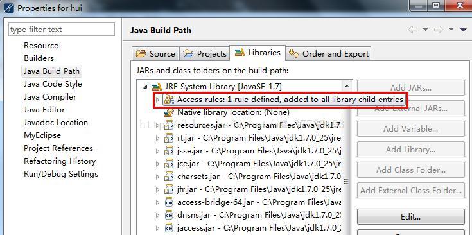Click the Add JARs... button
Image resolution: width=472 pixels, height=235 pixels.
(411, 88)
